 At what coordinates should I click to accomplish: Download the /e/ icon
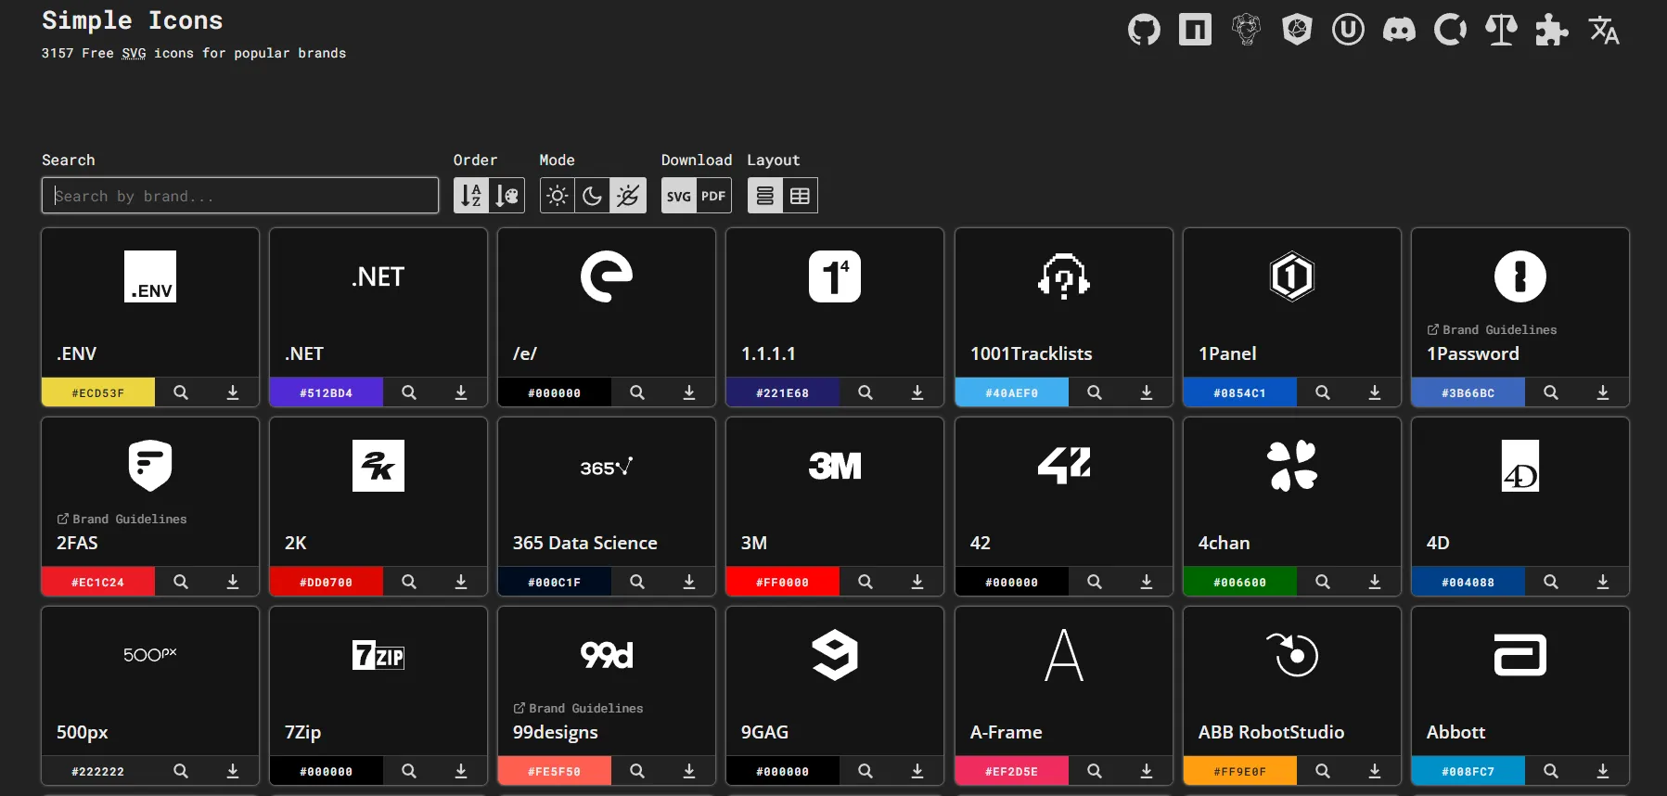point(689,392)
